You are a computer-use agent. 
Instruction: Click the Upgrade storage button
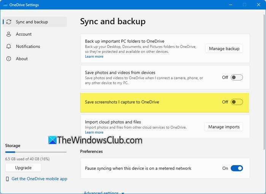[x=23, y=167]
